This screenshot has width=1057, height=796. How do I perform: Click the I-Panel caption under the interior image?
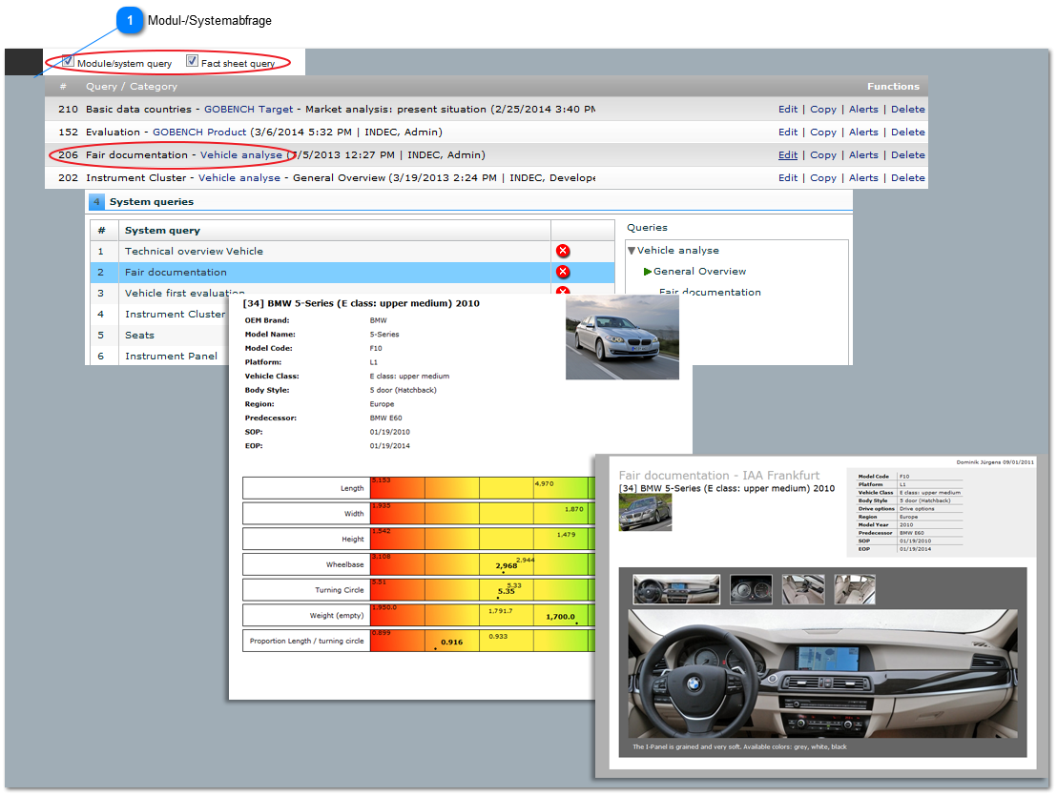[739, 746]
